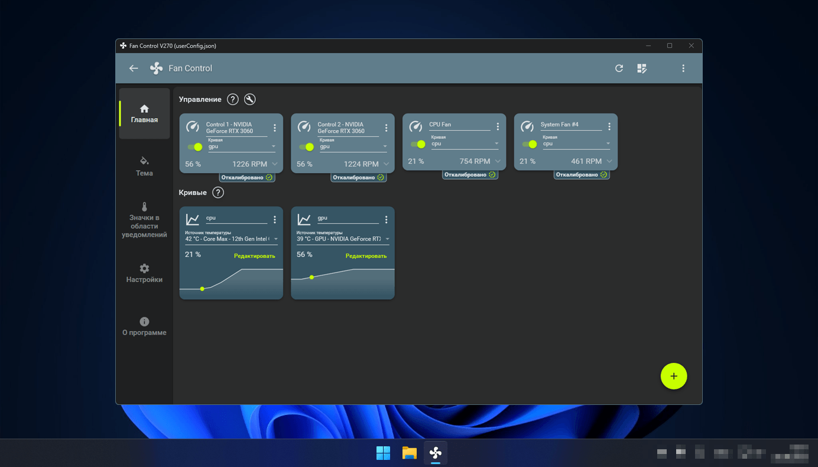The width and height of the screenshot is (818, 467).
Task: Open three-dot menu on gpu curve card
Action: click(x=387, y=220)
